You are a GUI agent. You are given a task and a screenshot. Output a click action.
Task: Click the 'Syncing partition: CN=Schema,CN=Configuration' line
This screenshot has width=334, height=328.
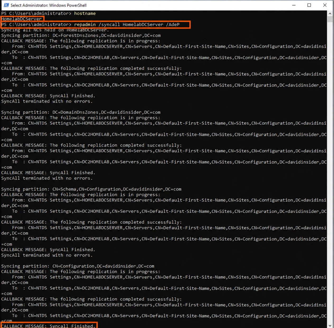click(91, 189)
